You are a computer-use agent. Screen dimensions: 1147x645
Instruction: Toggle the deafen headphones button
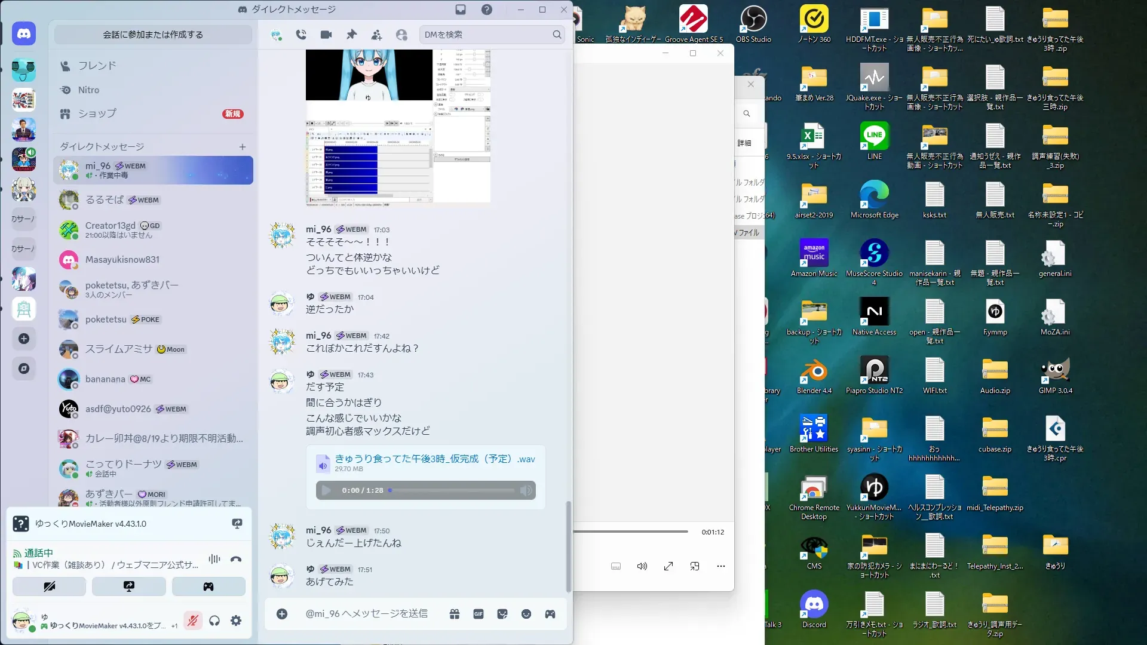(x=214, y=621)
